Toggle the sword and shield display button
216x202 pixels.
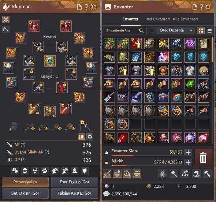pos(81,136)
